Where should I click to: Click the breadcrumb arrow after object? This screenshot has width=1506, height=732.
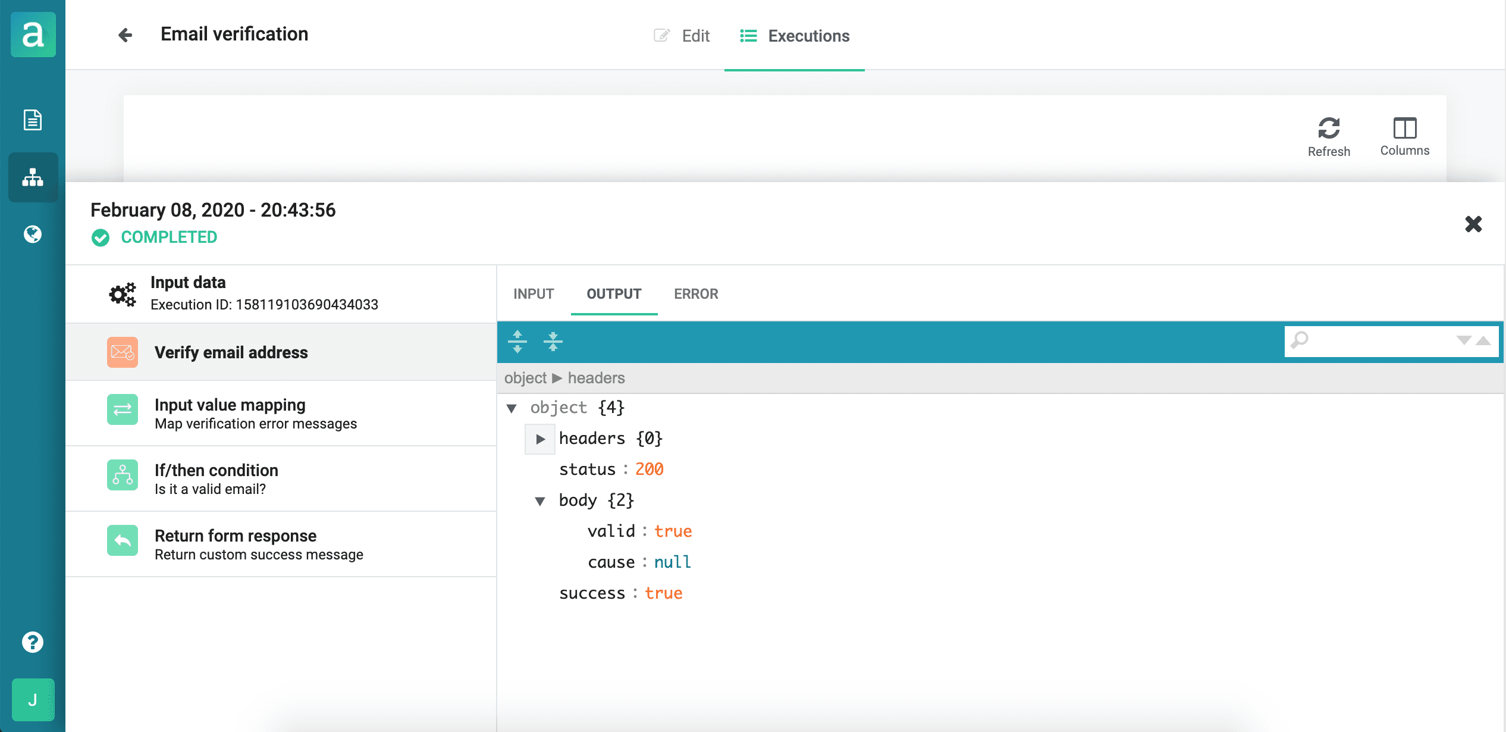click(x=557, y=378)
